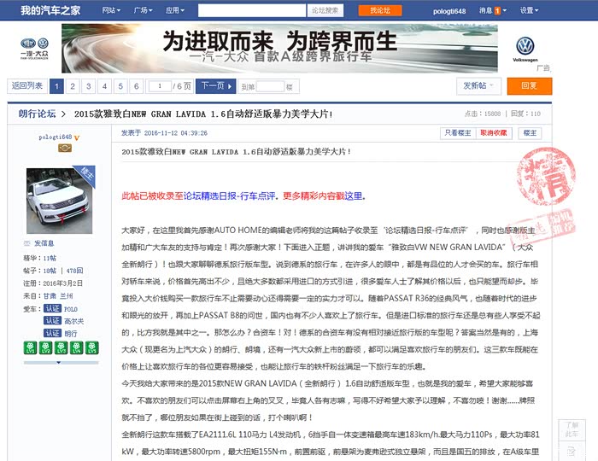
Task: Click the forum search input field
Action: 252,10
